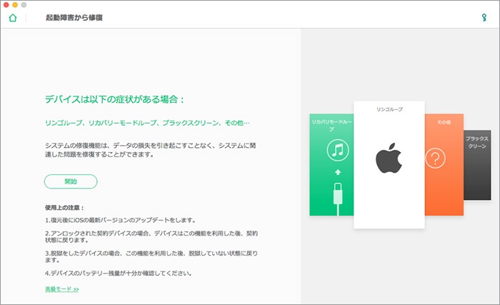Click the 開始 start button
The width and height of the screenshot is (500, 305).
(71, 181)
